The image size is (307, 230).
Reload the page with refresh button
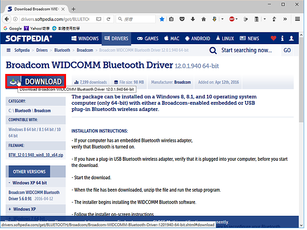108,19
